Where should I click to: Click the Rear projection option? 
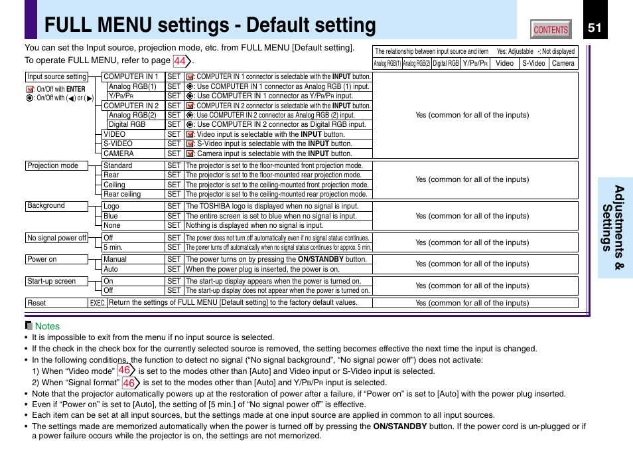pyautogui.click(x=133, y=175)
